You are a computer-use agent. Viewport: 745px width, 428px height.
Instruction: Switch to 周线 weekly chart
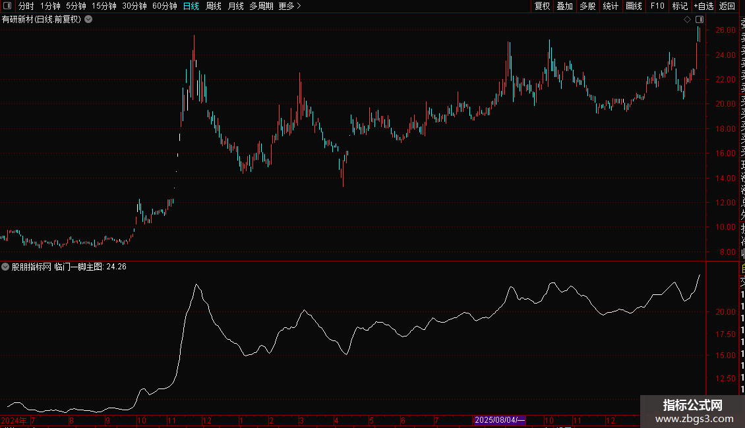(214, 6)
